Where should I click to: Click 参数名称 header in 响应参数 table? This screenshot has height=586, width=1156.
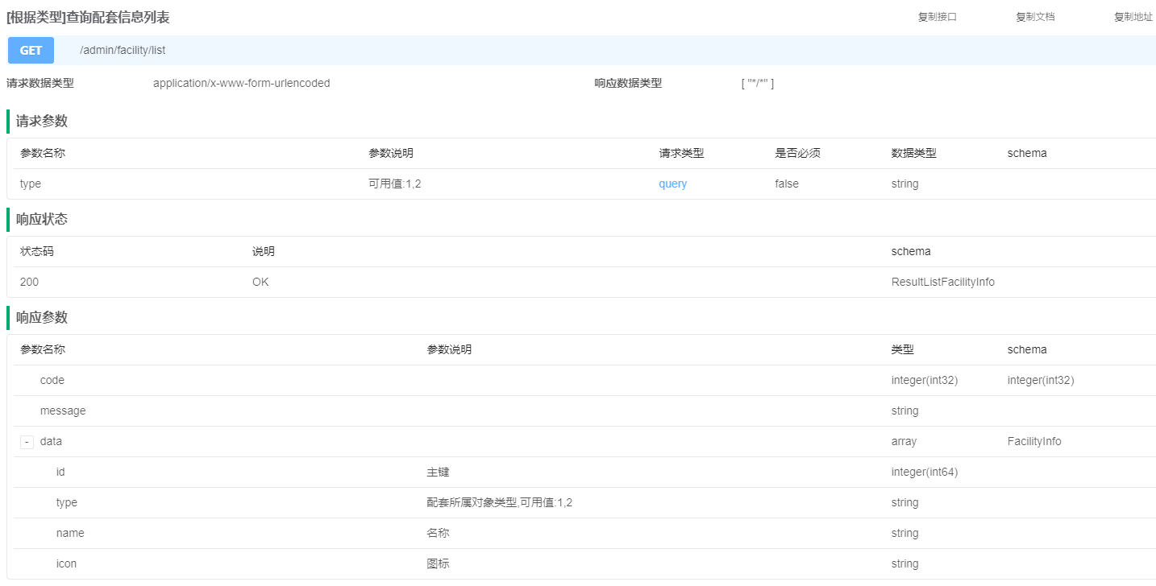tap(43, 349)
